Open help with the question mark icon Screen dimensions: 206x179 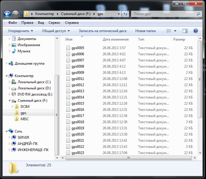195,31
